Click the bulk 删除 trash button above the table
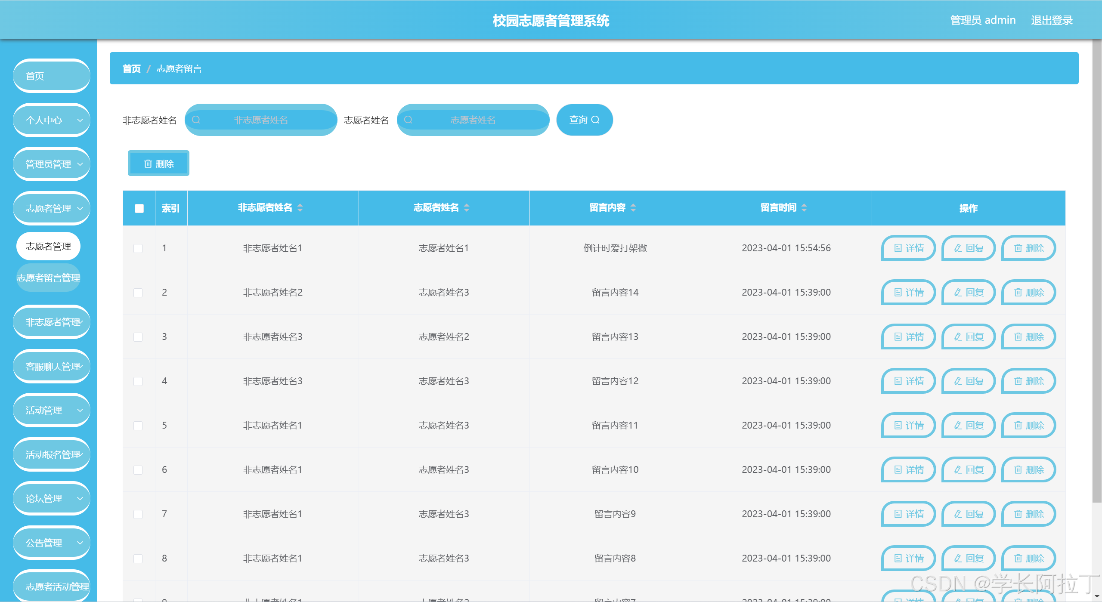The width and height of the screenshot is (1102, 602). (158, 164)
